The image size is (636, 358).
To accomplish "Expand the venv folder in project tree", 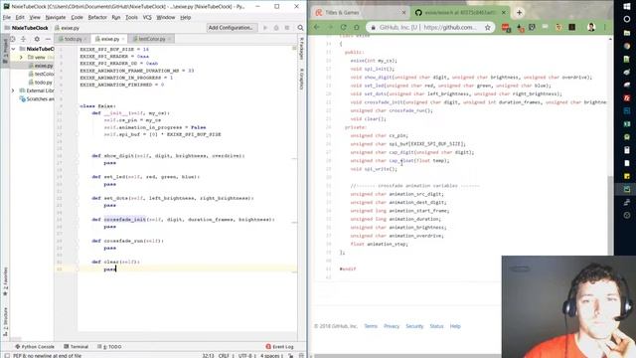I will click(21, 58).
